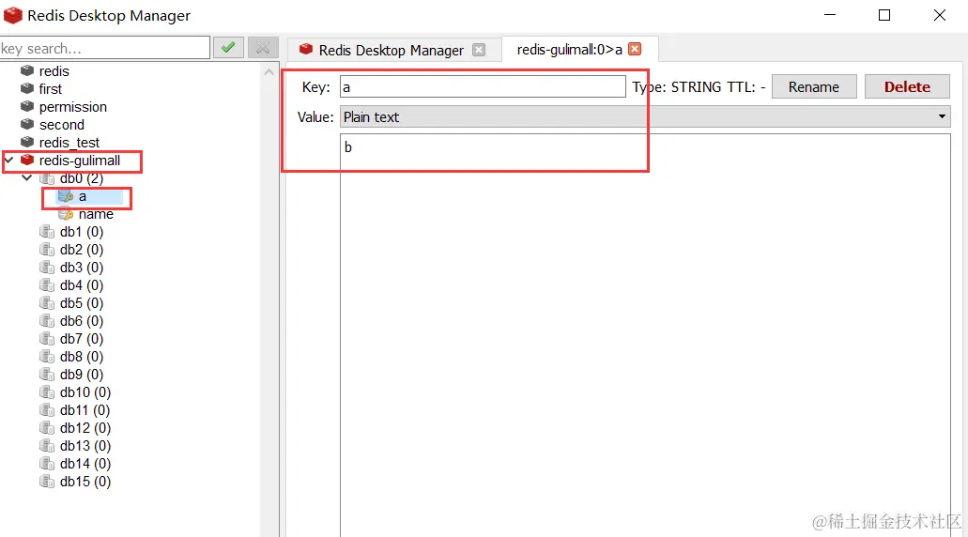Click the red redis-gulimall server icon

click(x=27, y=161)
